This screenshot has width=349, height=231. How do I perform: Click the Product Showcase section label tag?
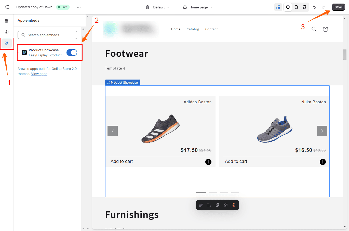click(x=123, y=83)
